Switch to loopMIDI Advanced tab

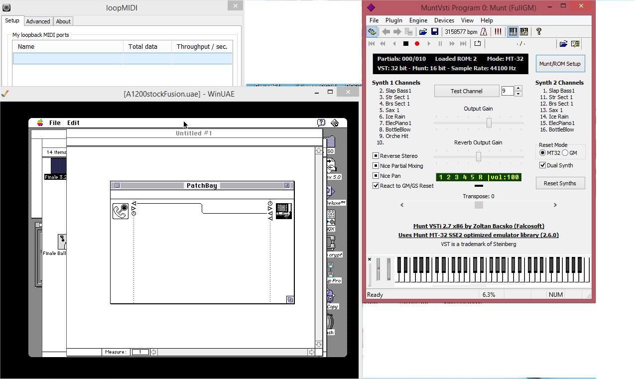click(x=38, y=21)
